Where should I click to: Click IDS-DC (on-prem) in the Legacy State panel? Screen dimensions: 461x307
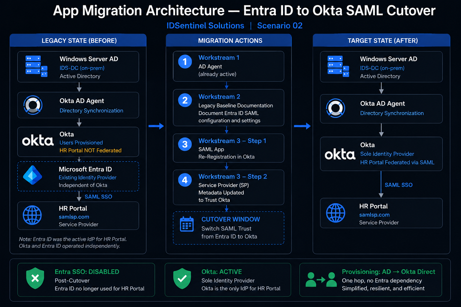[82, 68]
